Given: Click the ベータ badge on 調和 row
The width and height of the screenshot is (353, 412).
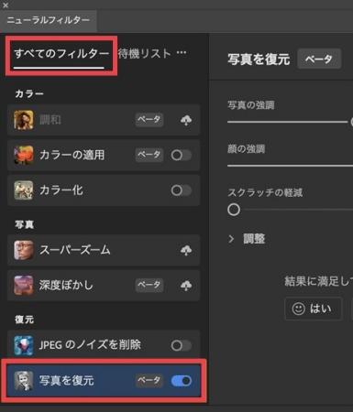Looking at the screenshot, I should 149,119.
